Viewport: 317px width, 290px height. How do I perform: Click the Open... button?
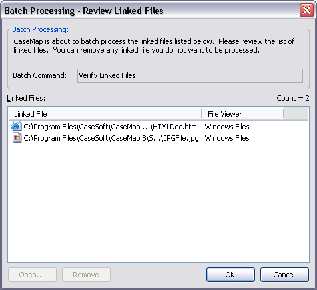pos(32,275)
